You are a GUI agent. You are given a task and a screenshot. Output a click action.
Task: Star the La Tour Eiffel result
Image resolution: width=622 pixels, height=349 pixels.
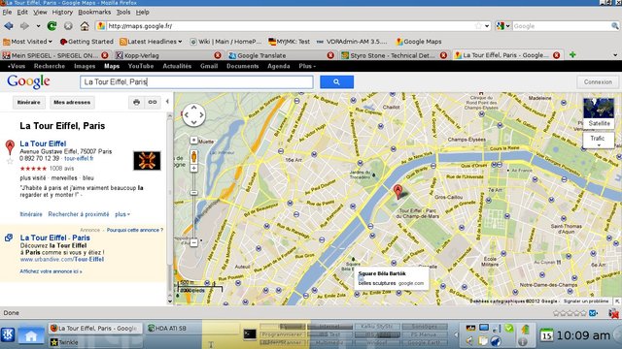11,161
